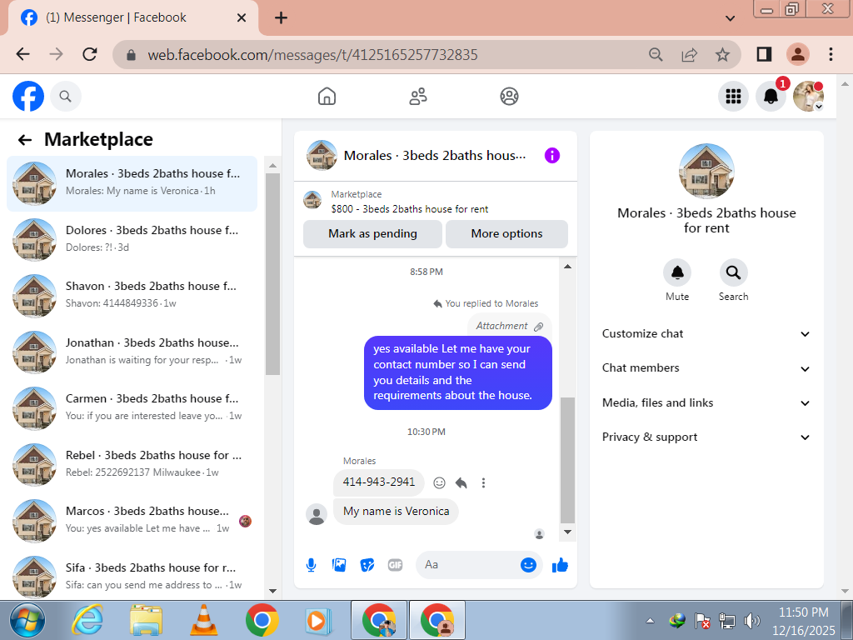
Task: Click chat messages scroll down arrow
Action: pyautogui.click(x=567, y=532)
